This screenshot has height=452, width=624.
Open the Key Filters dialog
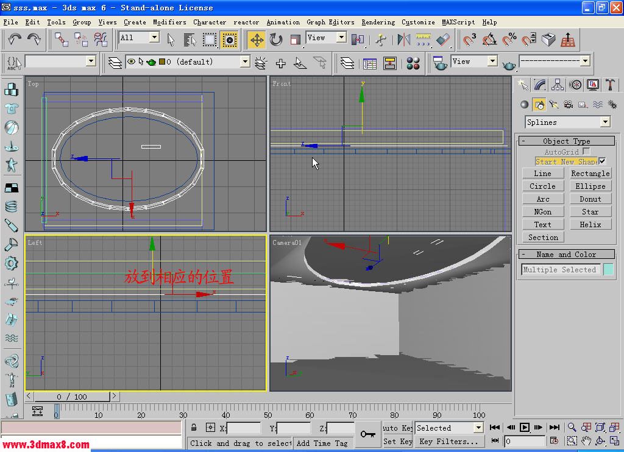click(449, 441)
